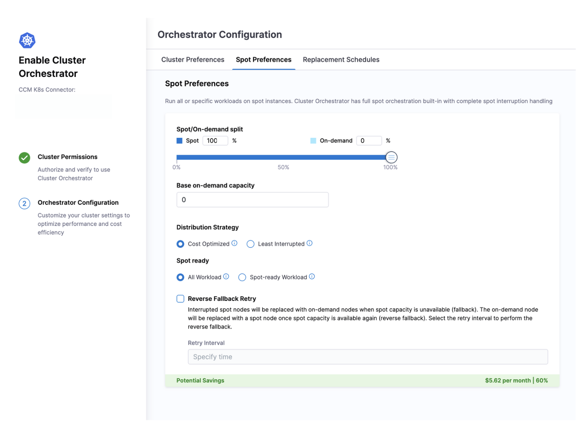Viewport: 587px width, 421px height.
Task: Select the All Workload radio button
Action: (180, 277)
